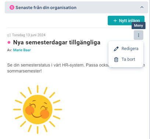Open author profile Marie Baar
The width and height of the screenshot is (150, 139).
coord(22,50)
